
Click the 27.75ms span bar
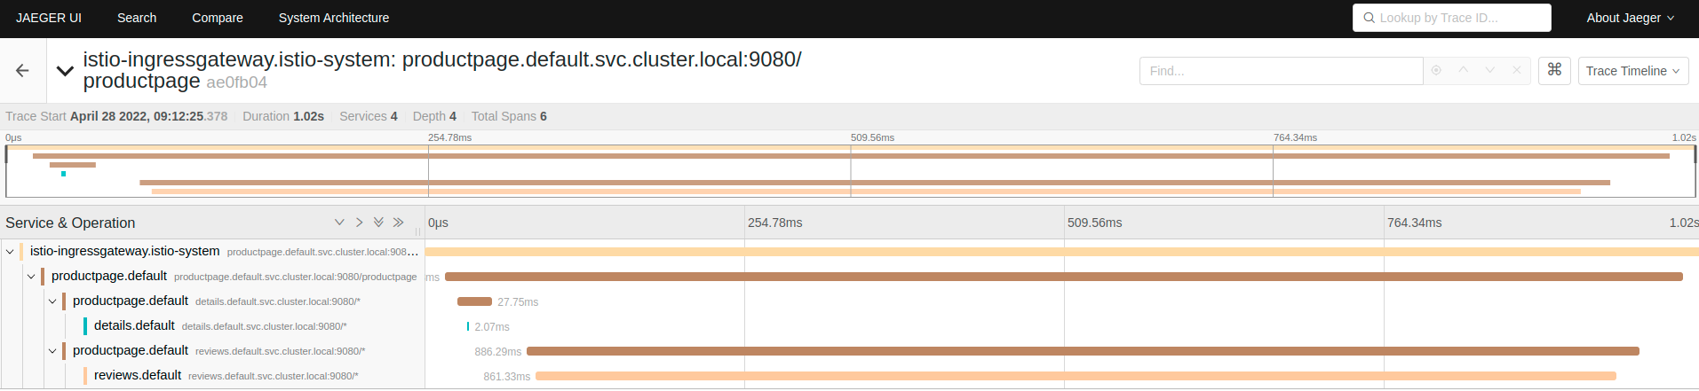pos(474,301)
